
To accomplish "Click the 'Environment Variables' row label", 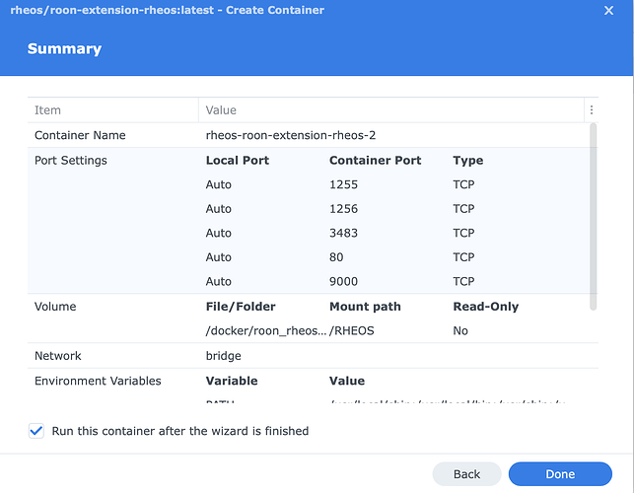I will (98, 381).
